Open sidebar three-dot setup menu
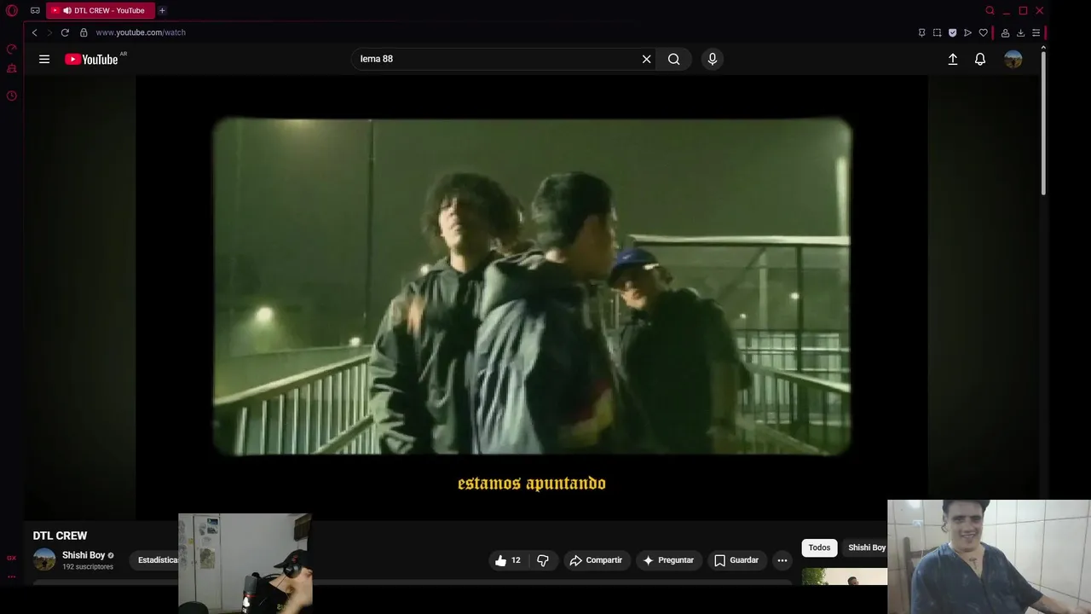The width and height of the screenshot is (1091, 614). (x=12, y=576)
